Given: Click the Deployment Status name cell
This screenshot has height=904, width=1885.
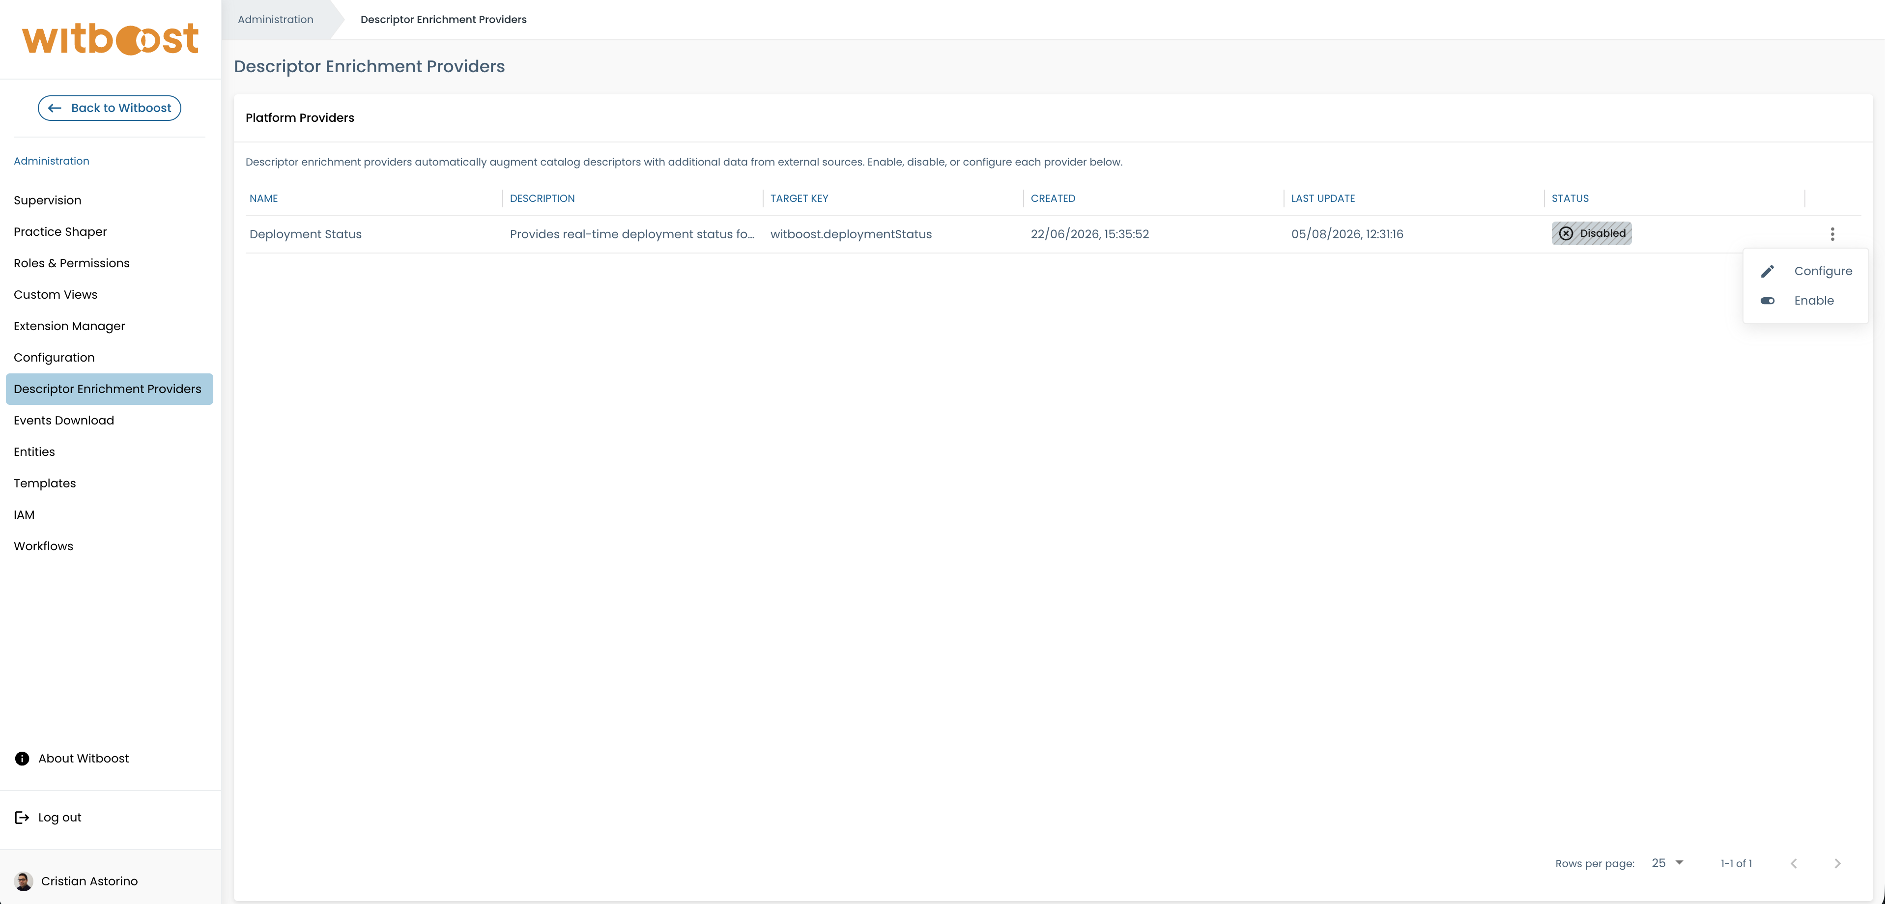Looking at the screenshot, I should point(305,234).
